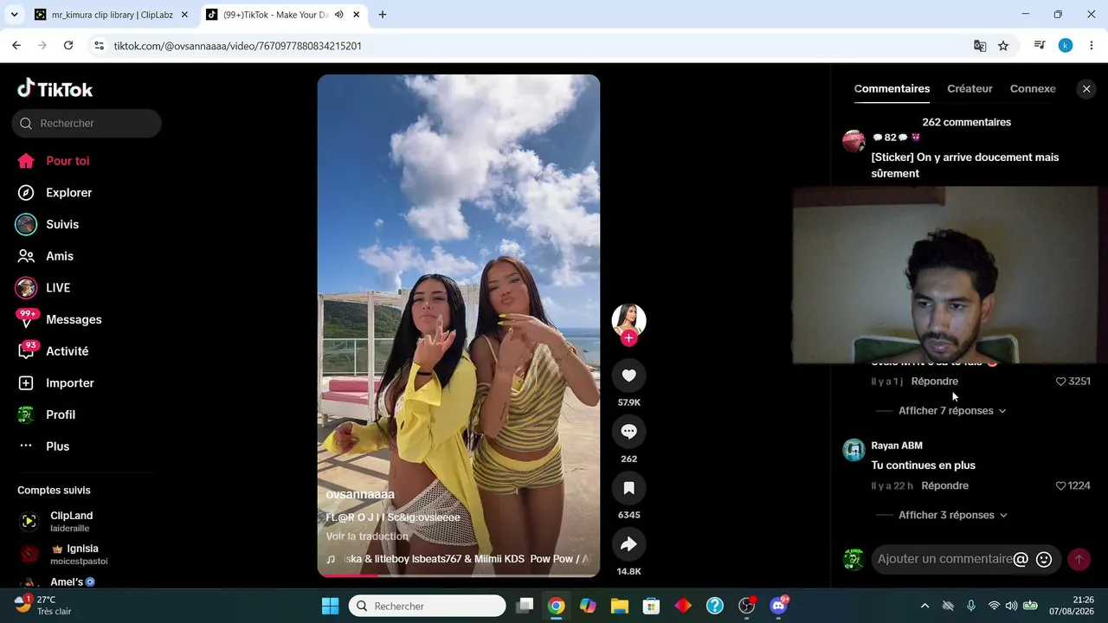
Task: Open the Plus more menu in sidebar
Action: pos(43,446)
